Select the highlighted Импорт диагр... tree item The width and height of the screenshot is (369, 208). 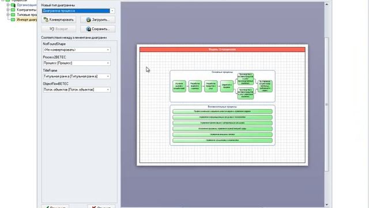click(x=27, y=20)
